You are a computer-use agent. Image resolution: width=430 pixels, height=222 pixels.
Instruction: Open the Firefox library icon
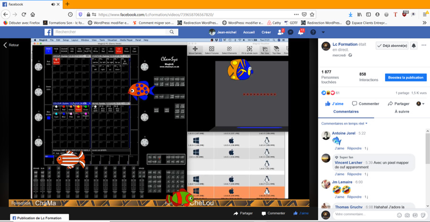(359, 14)
